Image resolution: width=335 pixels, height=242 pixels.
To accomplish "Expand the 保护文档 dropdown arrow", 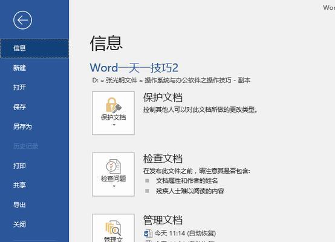I will click(x=114, y=125).
